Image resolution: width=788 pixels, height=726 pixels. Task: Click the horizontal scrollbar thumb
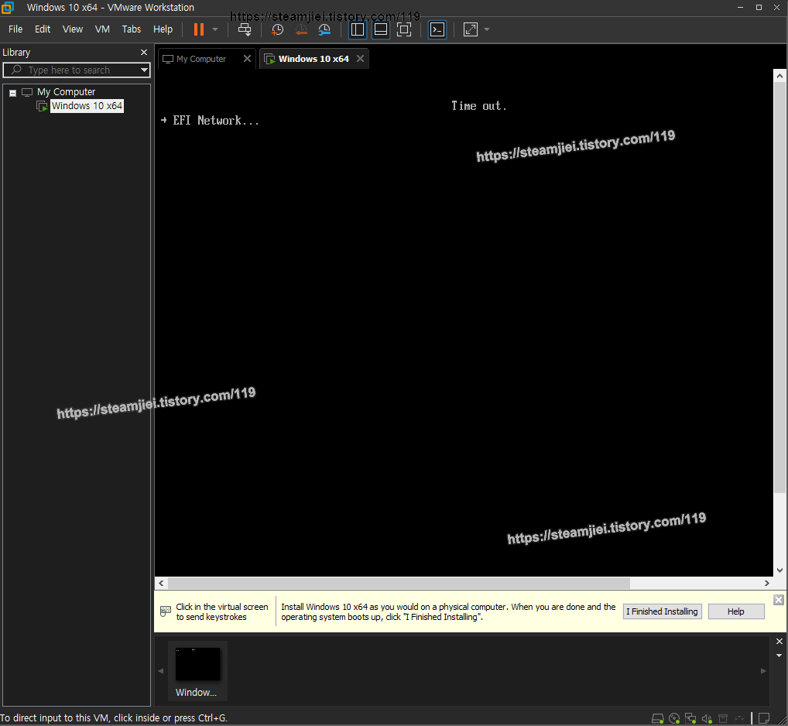399,583
